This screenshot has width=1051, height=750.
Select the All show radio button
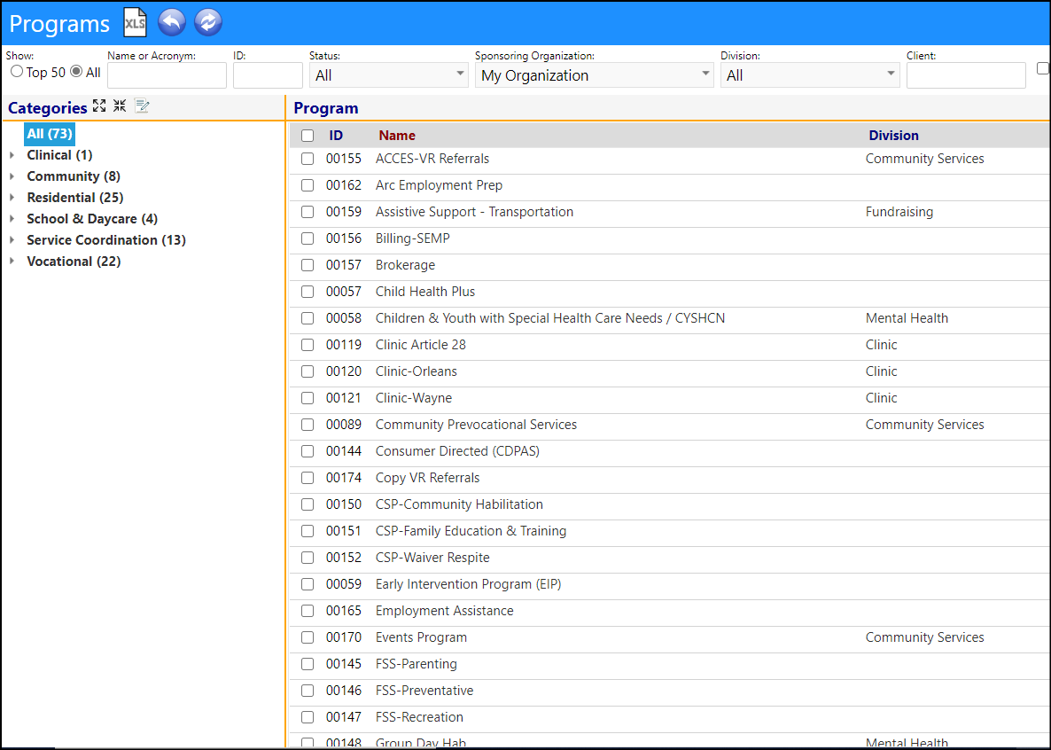(x=76, y=71)
